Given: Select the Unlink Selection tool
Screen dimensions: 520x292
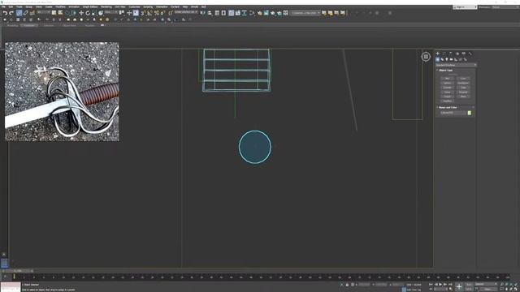Looking at the screenshot, I should tap(26, 13).
